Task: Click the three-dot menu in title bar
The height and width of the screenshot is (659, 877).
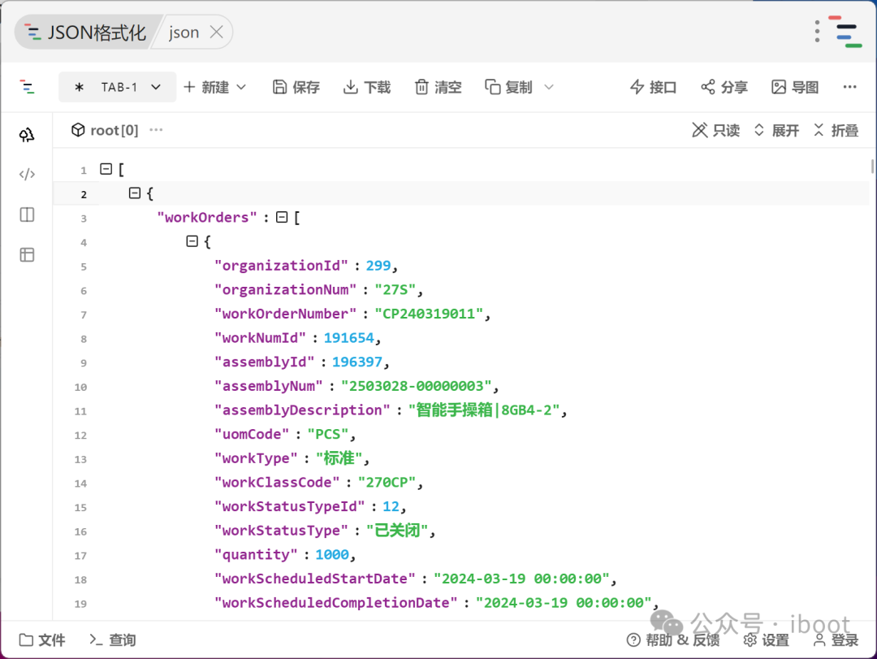Action: [x=817, y=32]
